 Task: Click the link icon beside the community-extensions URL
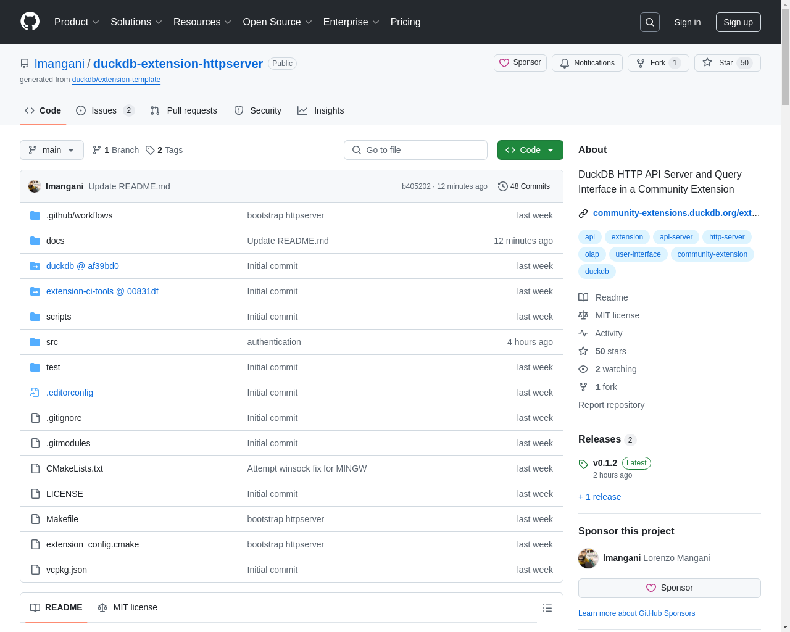pos(583,214)
